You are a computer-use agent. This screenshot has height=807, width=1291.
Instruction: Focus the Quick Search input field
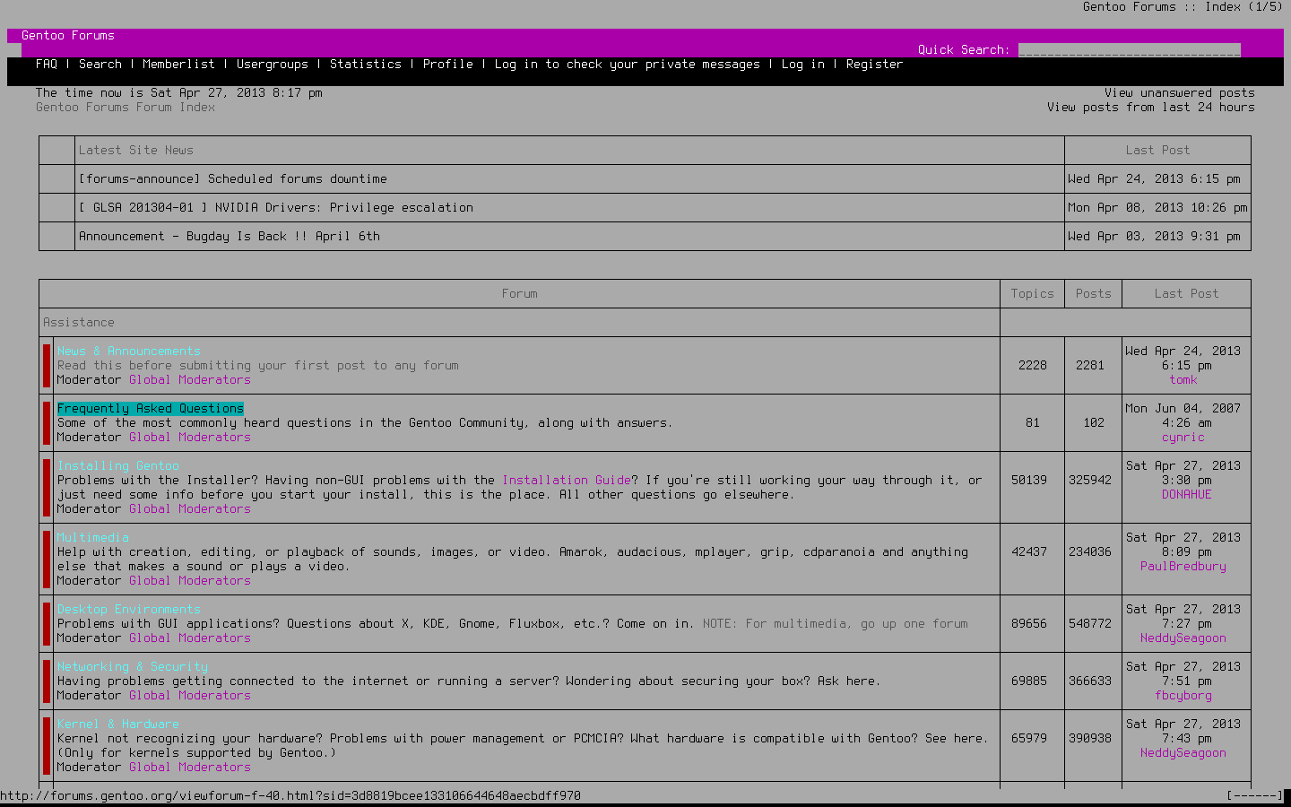1130,49
